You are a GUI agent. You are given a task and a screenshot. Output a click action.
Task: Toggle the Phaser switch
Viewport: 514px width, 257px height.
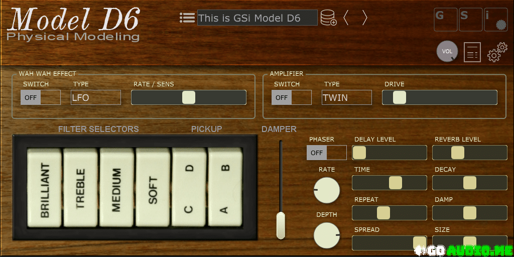click(x=326, y=153)
